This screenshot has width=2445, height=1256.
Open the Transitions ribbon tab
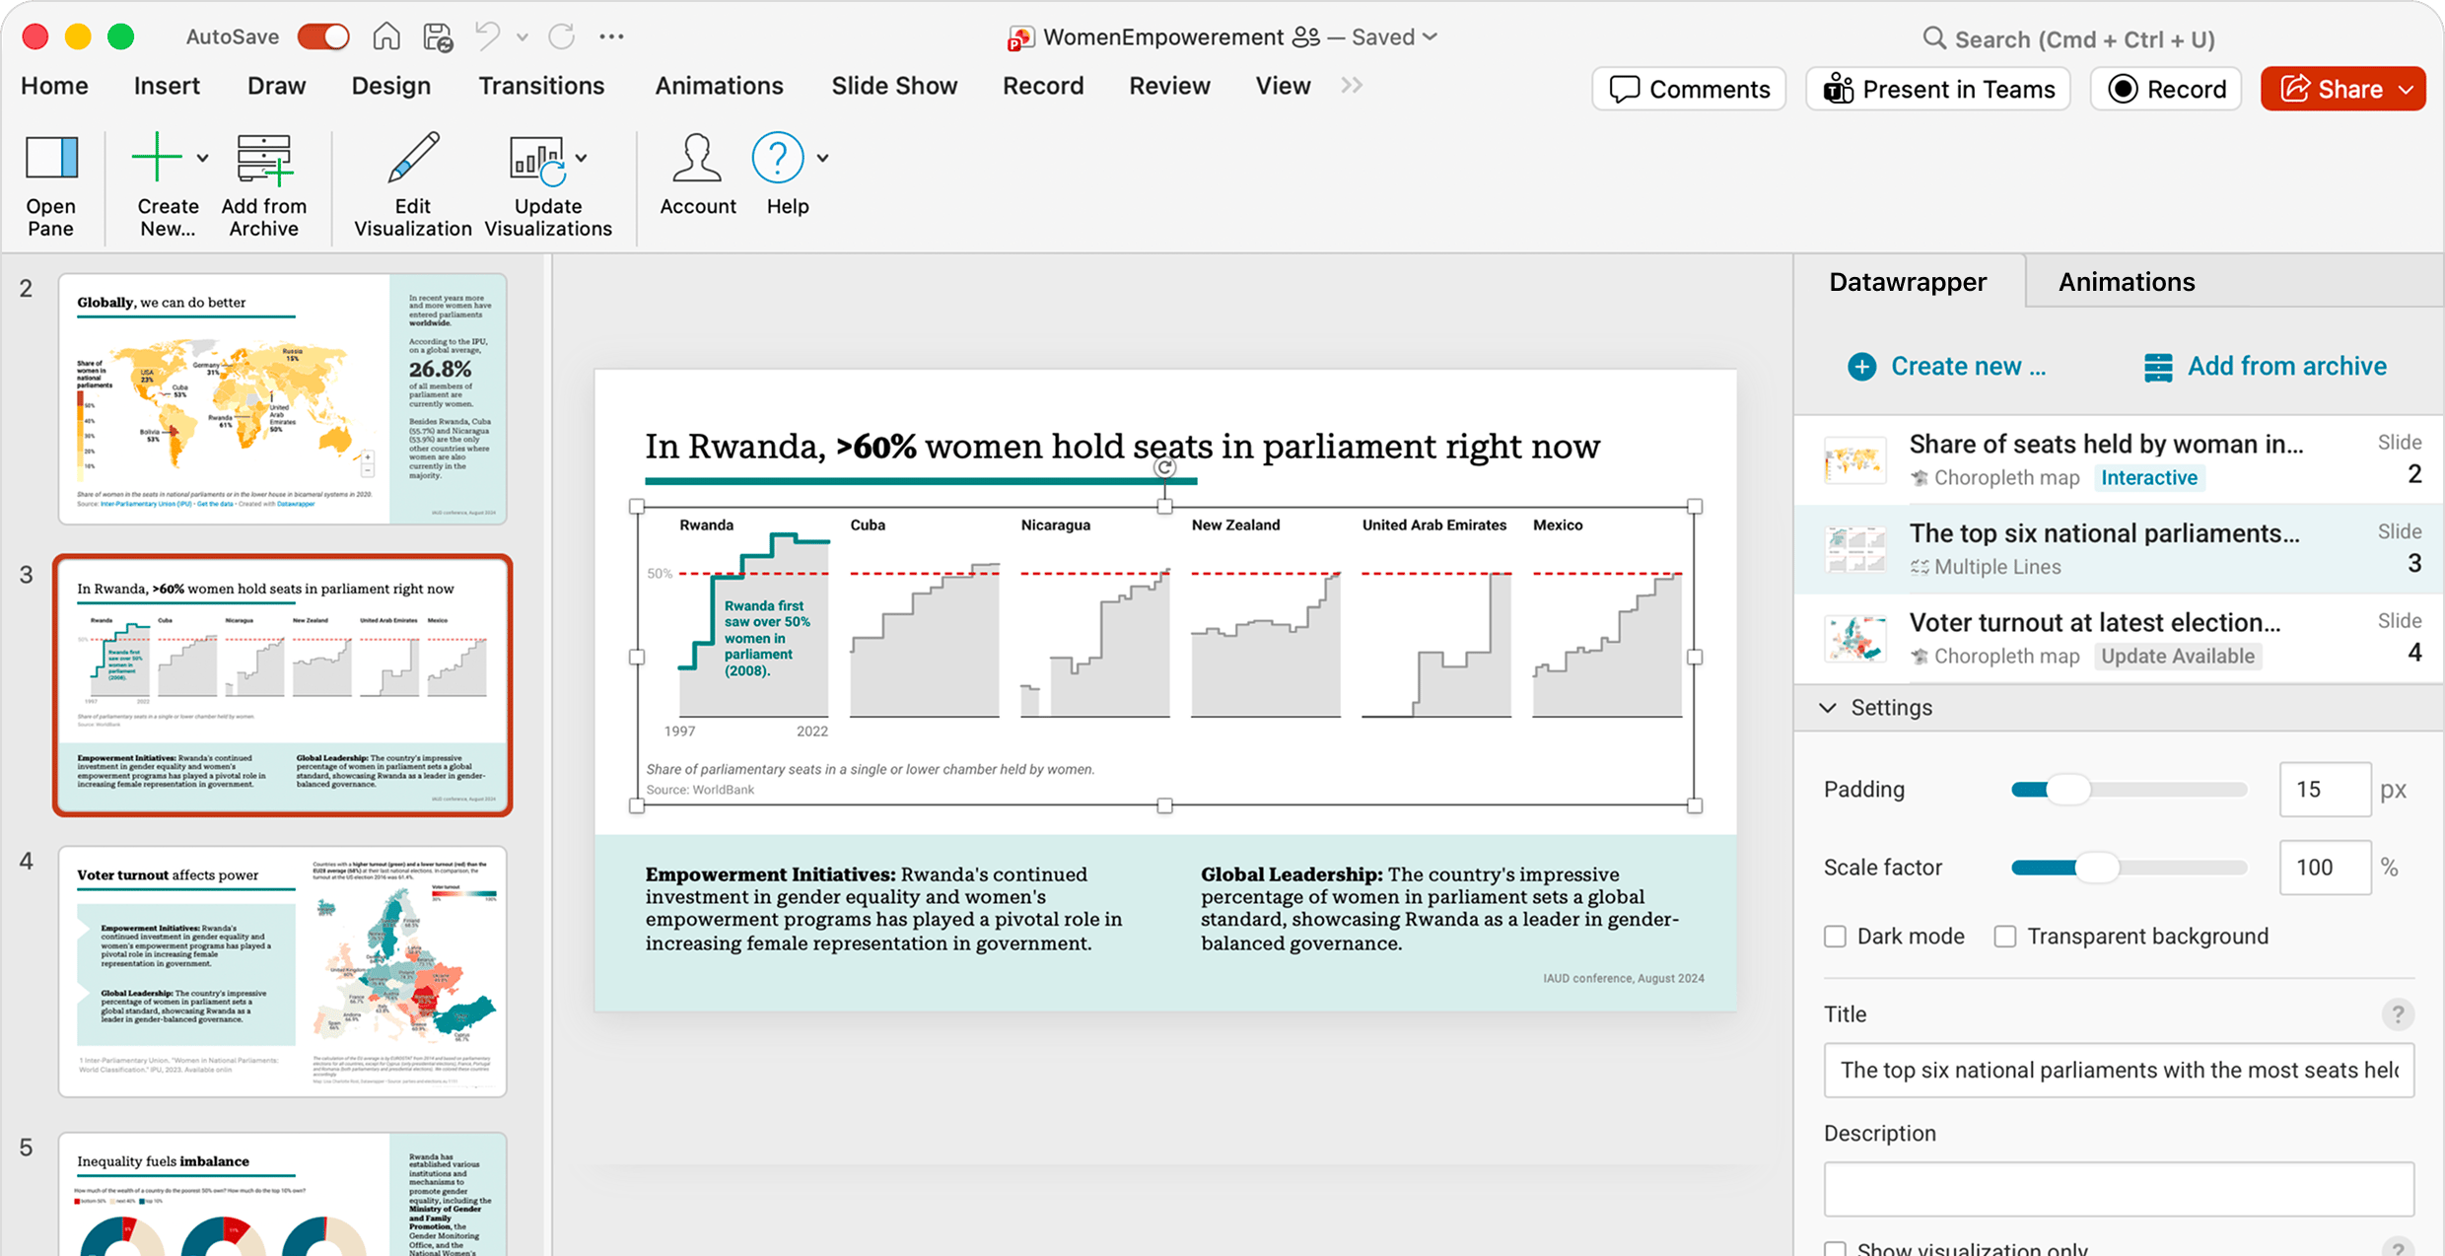point(541,86)
